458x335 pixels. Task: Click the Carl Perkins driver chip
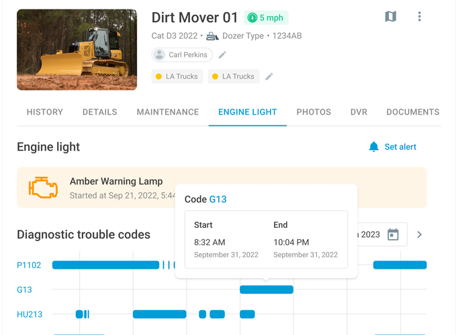[x=182, y=55]
